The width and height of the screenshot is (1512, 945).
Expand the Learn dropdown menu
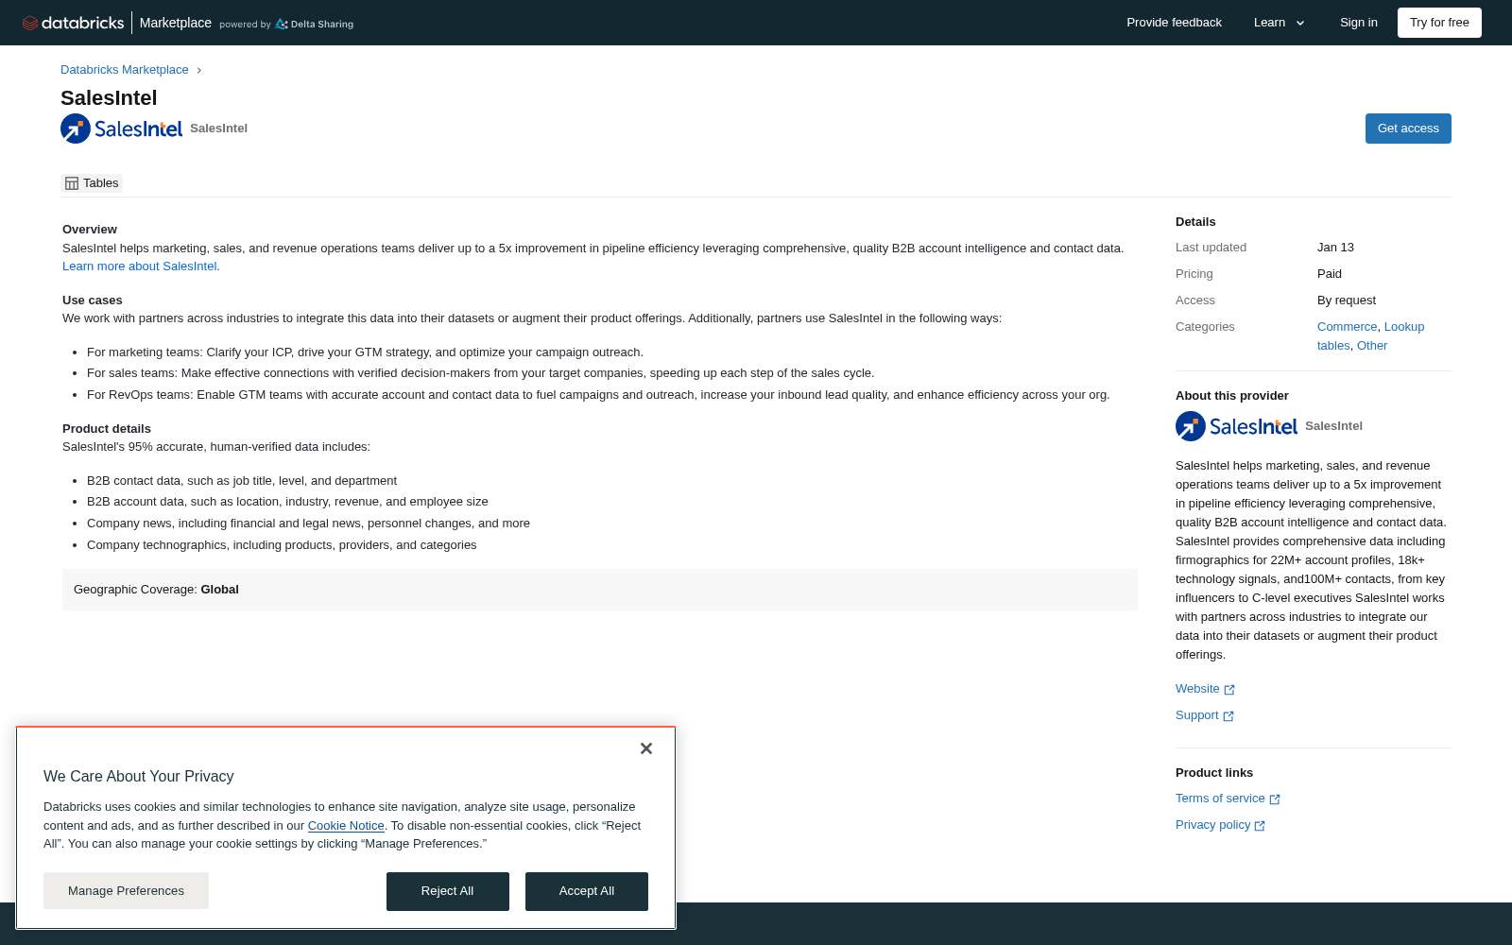[1280, 23]
